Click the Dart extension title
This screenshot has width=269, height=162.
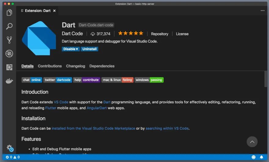point(68,25)
